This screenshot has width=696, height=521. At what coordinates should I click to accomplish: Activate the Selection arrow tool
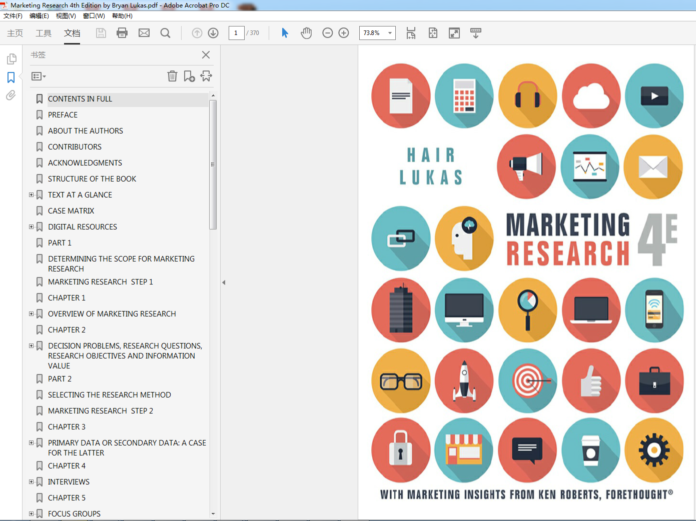coord(285,33)
